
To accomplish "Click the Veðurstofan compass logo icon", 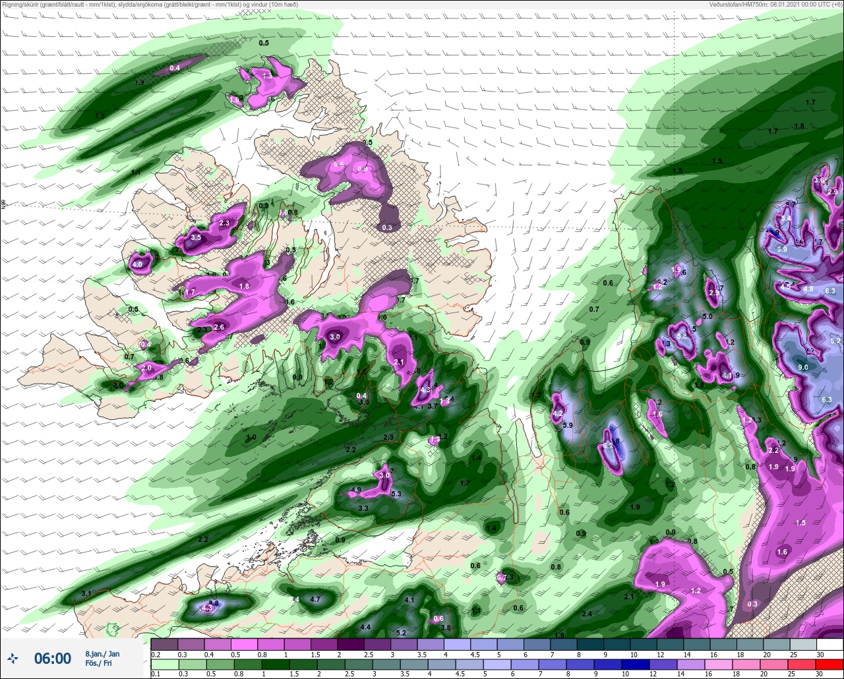I will coord(13,658).
